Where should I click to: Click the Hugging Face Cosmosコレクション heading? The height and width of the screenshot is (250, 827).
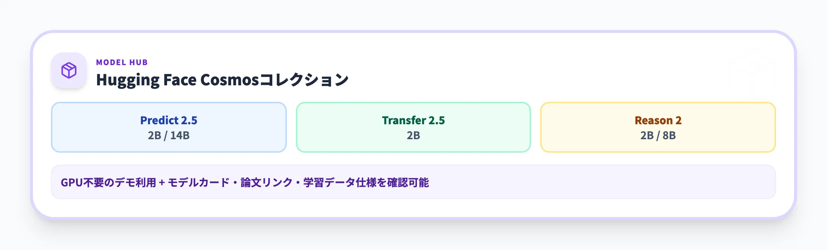point(222,80)
